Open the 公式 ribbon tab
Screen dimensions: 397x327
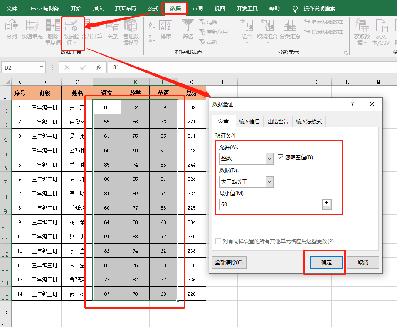click(153, 9)
